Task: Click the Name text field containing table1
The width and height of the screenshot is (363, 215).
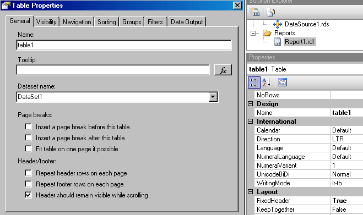Action: coord(124,45)
